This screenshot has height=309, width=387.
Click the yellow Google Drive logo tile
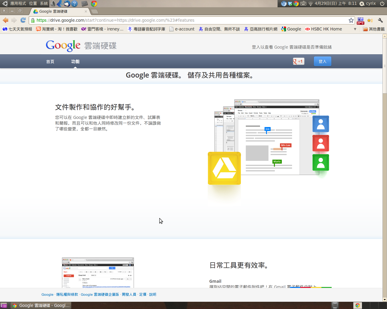click(224, 168)
